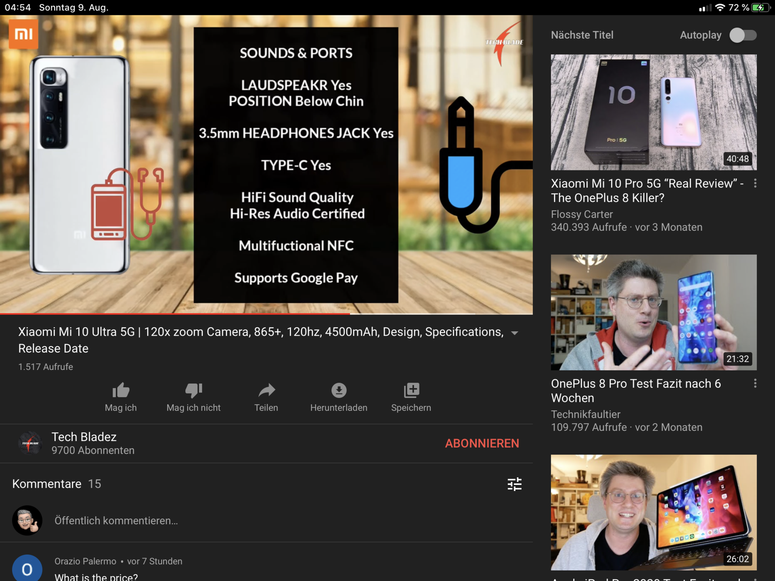Open the Flossy Carter channel link

coord(582,214)
